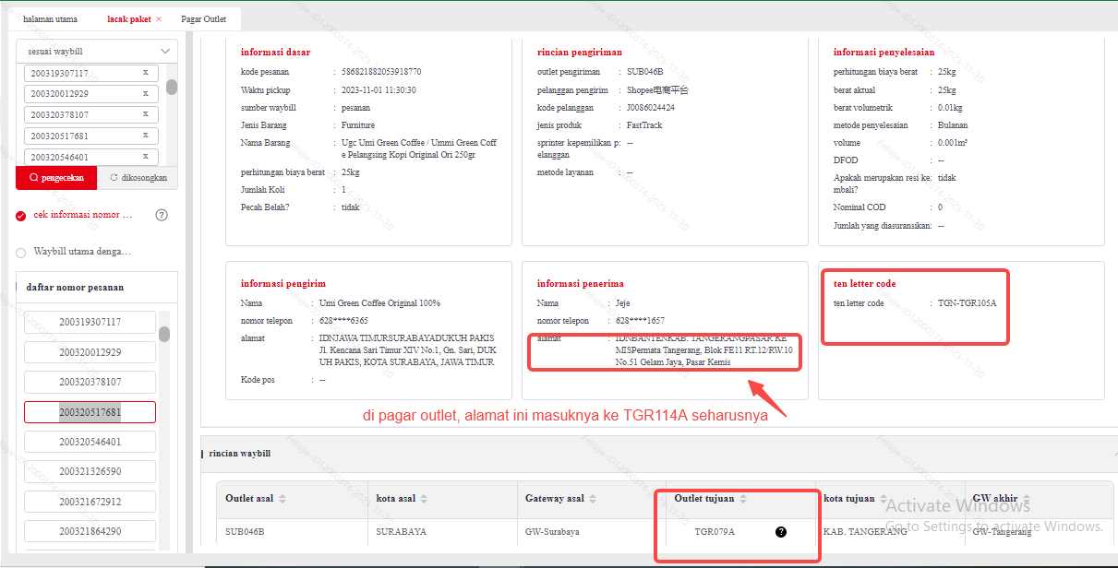
Task: Sort by kota tujuan column
Action: pyautogui.click(x=883, y=499)
